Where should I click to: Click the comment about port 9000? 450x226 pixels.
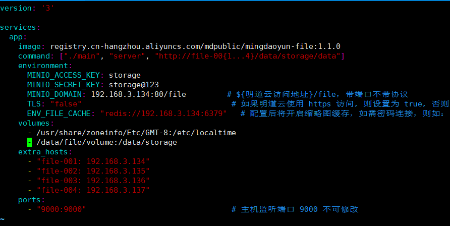(x=295, y=209)
